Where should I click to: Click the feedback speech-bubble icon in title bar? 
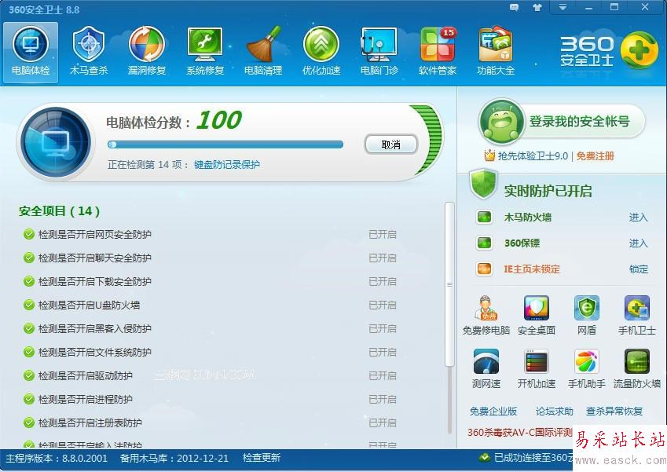[514, 8]
